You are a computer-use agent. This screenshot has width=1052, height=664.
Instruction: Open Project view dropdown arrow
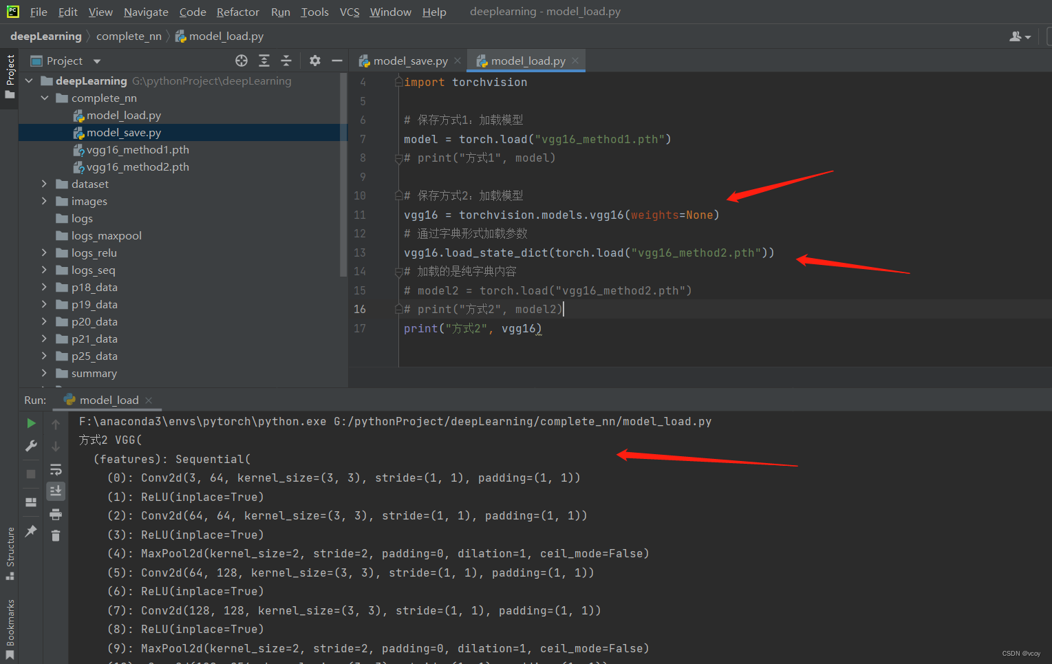(97, 61)
